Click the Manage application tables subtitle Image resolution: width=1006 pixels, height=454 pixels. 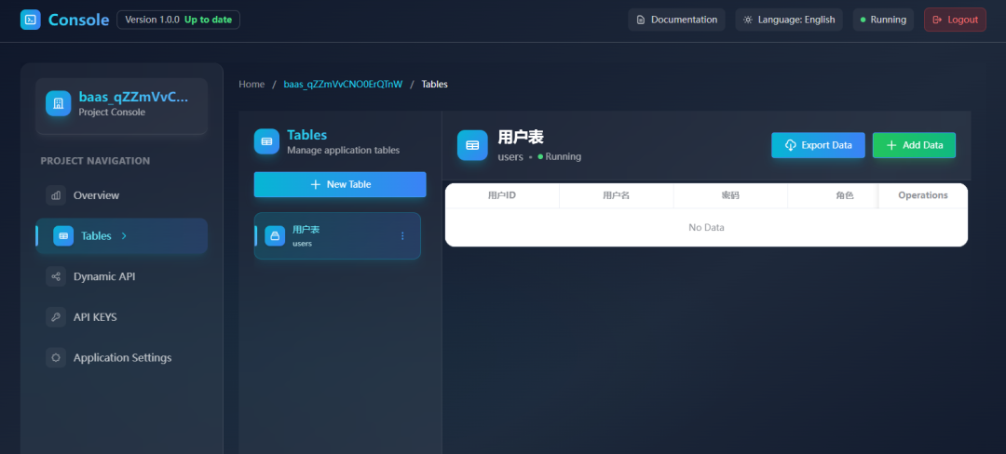[343, 151]
